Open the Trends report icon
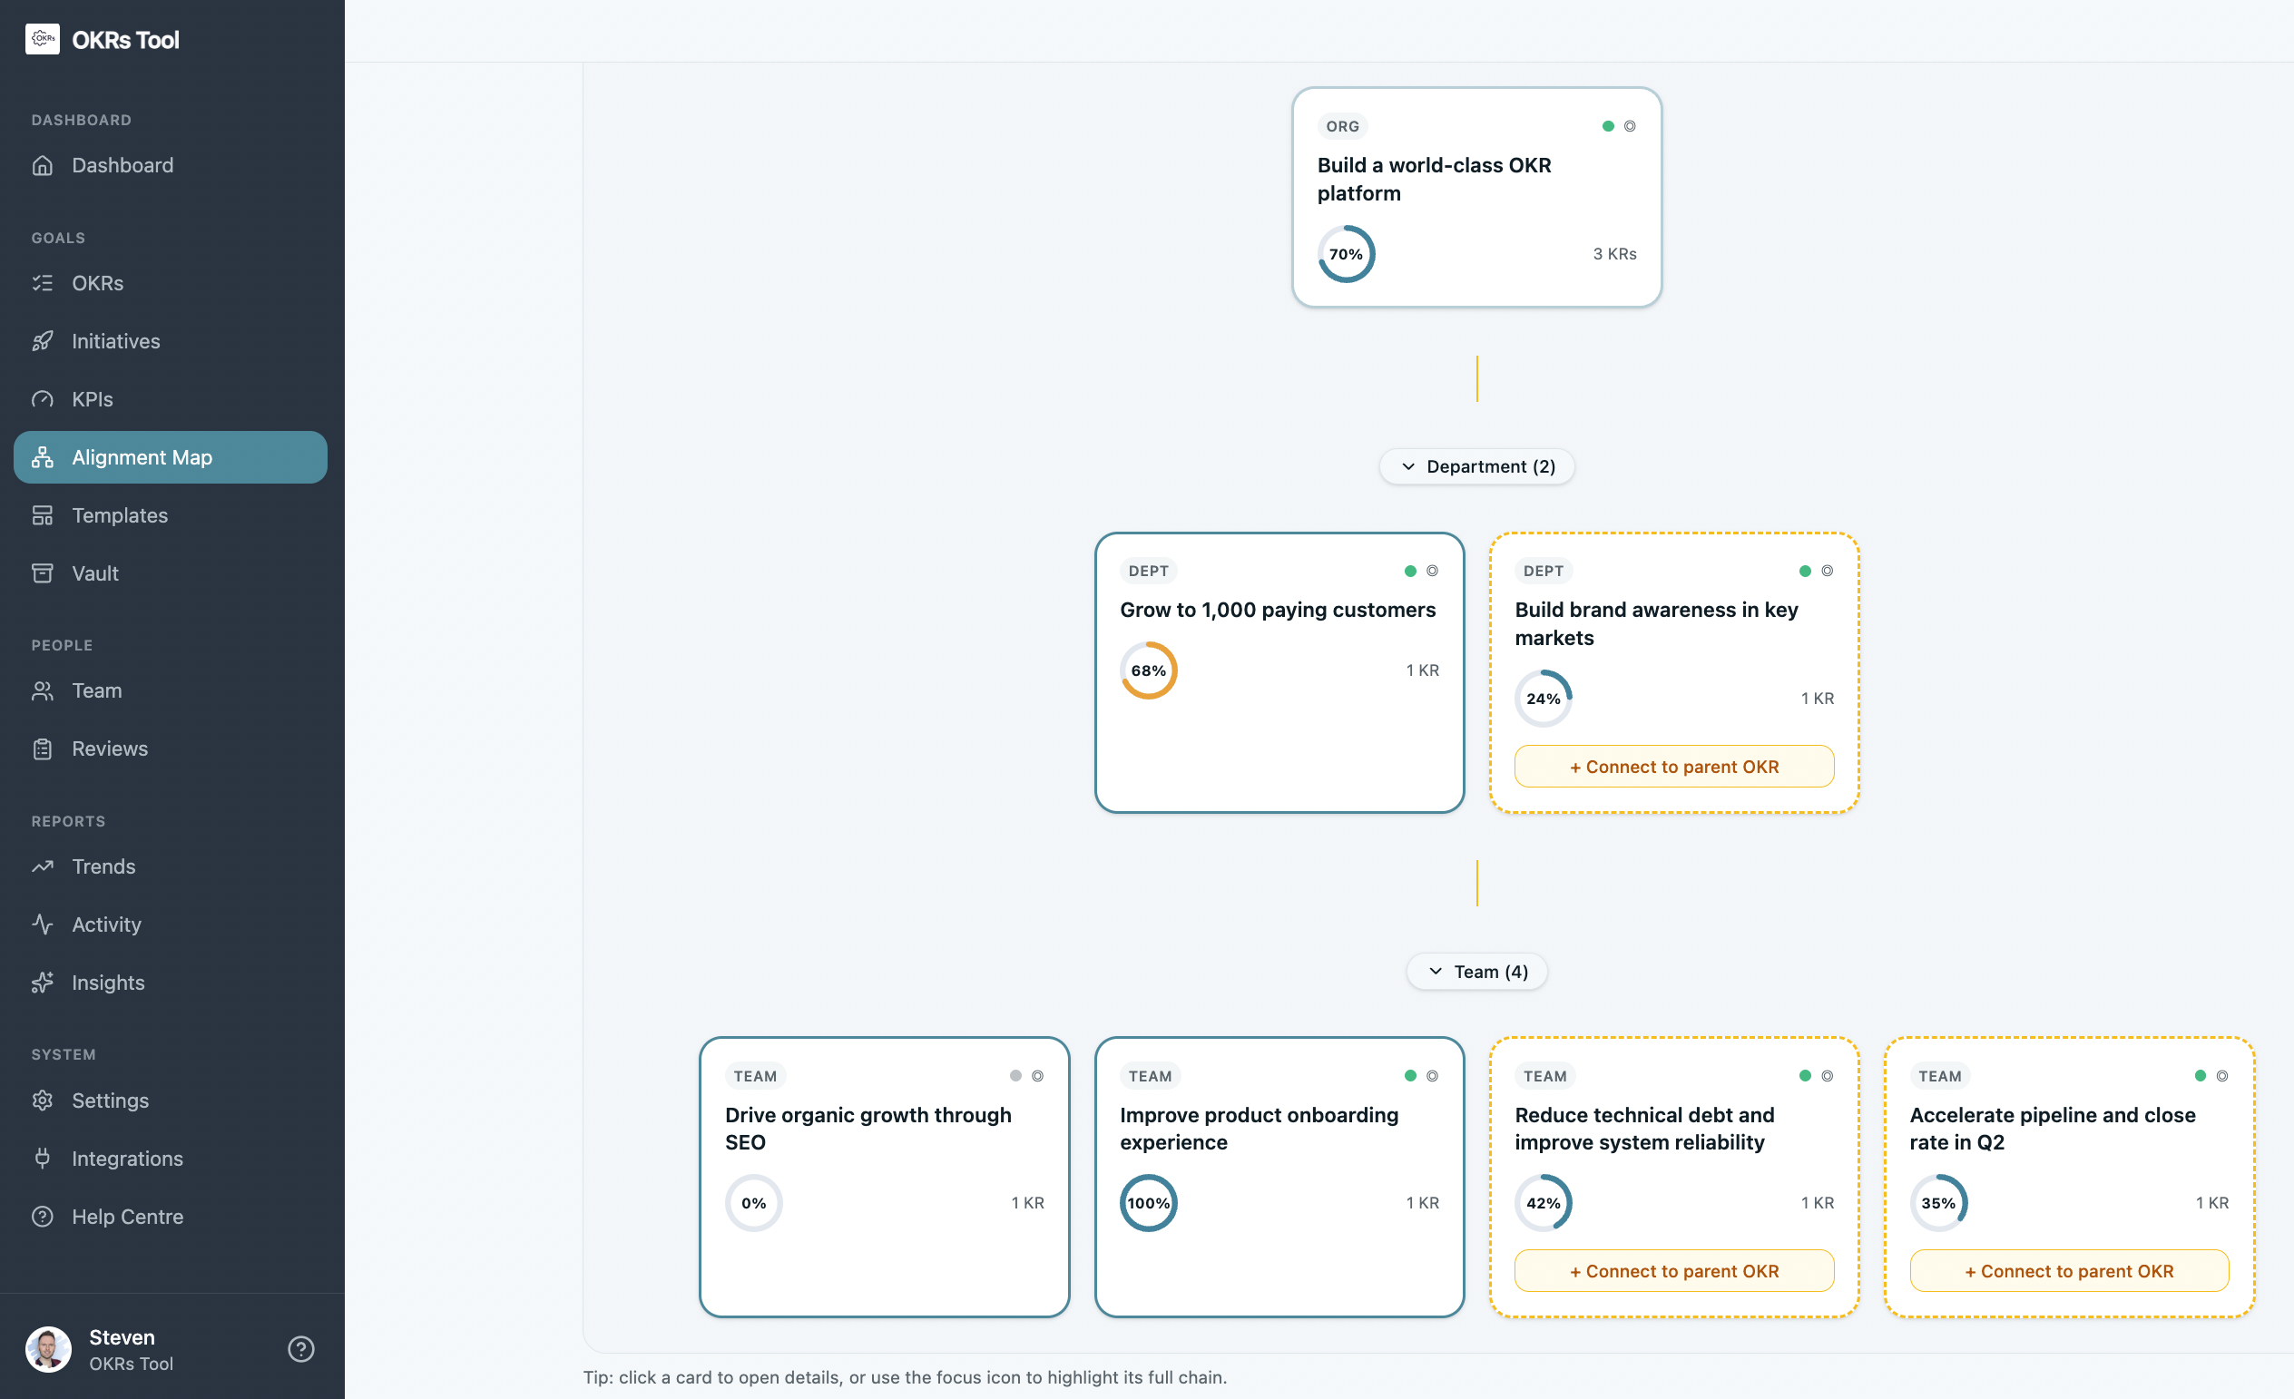Image resolution: width=2294 pixels, height=1399 pixels. (x=43, y=866)
